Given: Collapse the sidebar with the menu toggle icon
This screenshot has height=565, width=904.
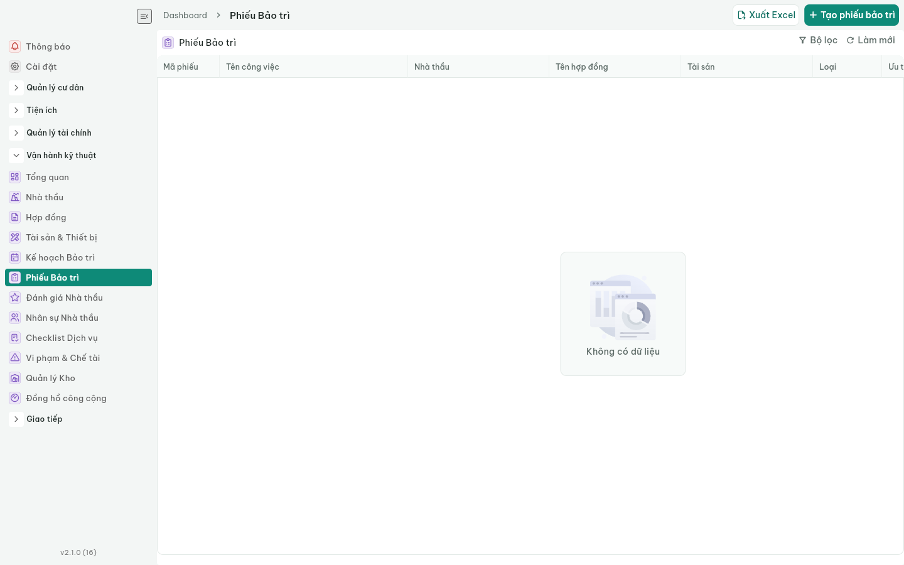Looking at the screenshot, I should (144, 16).
